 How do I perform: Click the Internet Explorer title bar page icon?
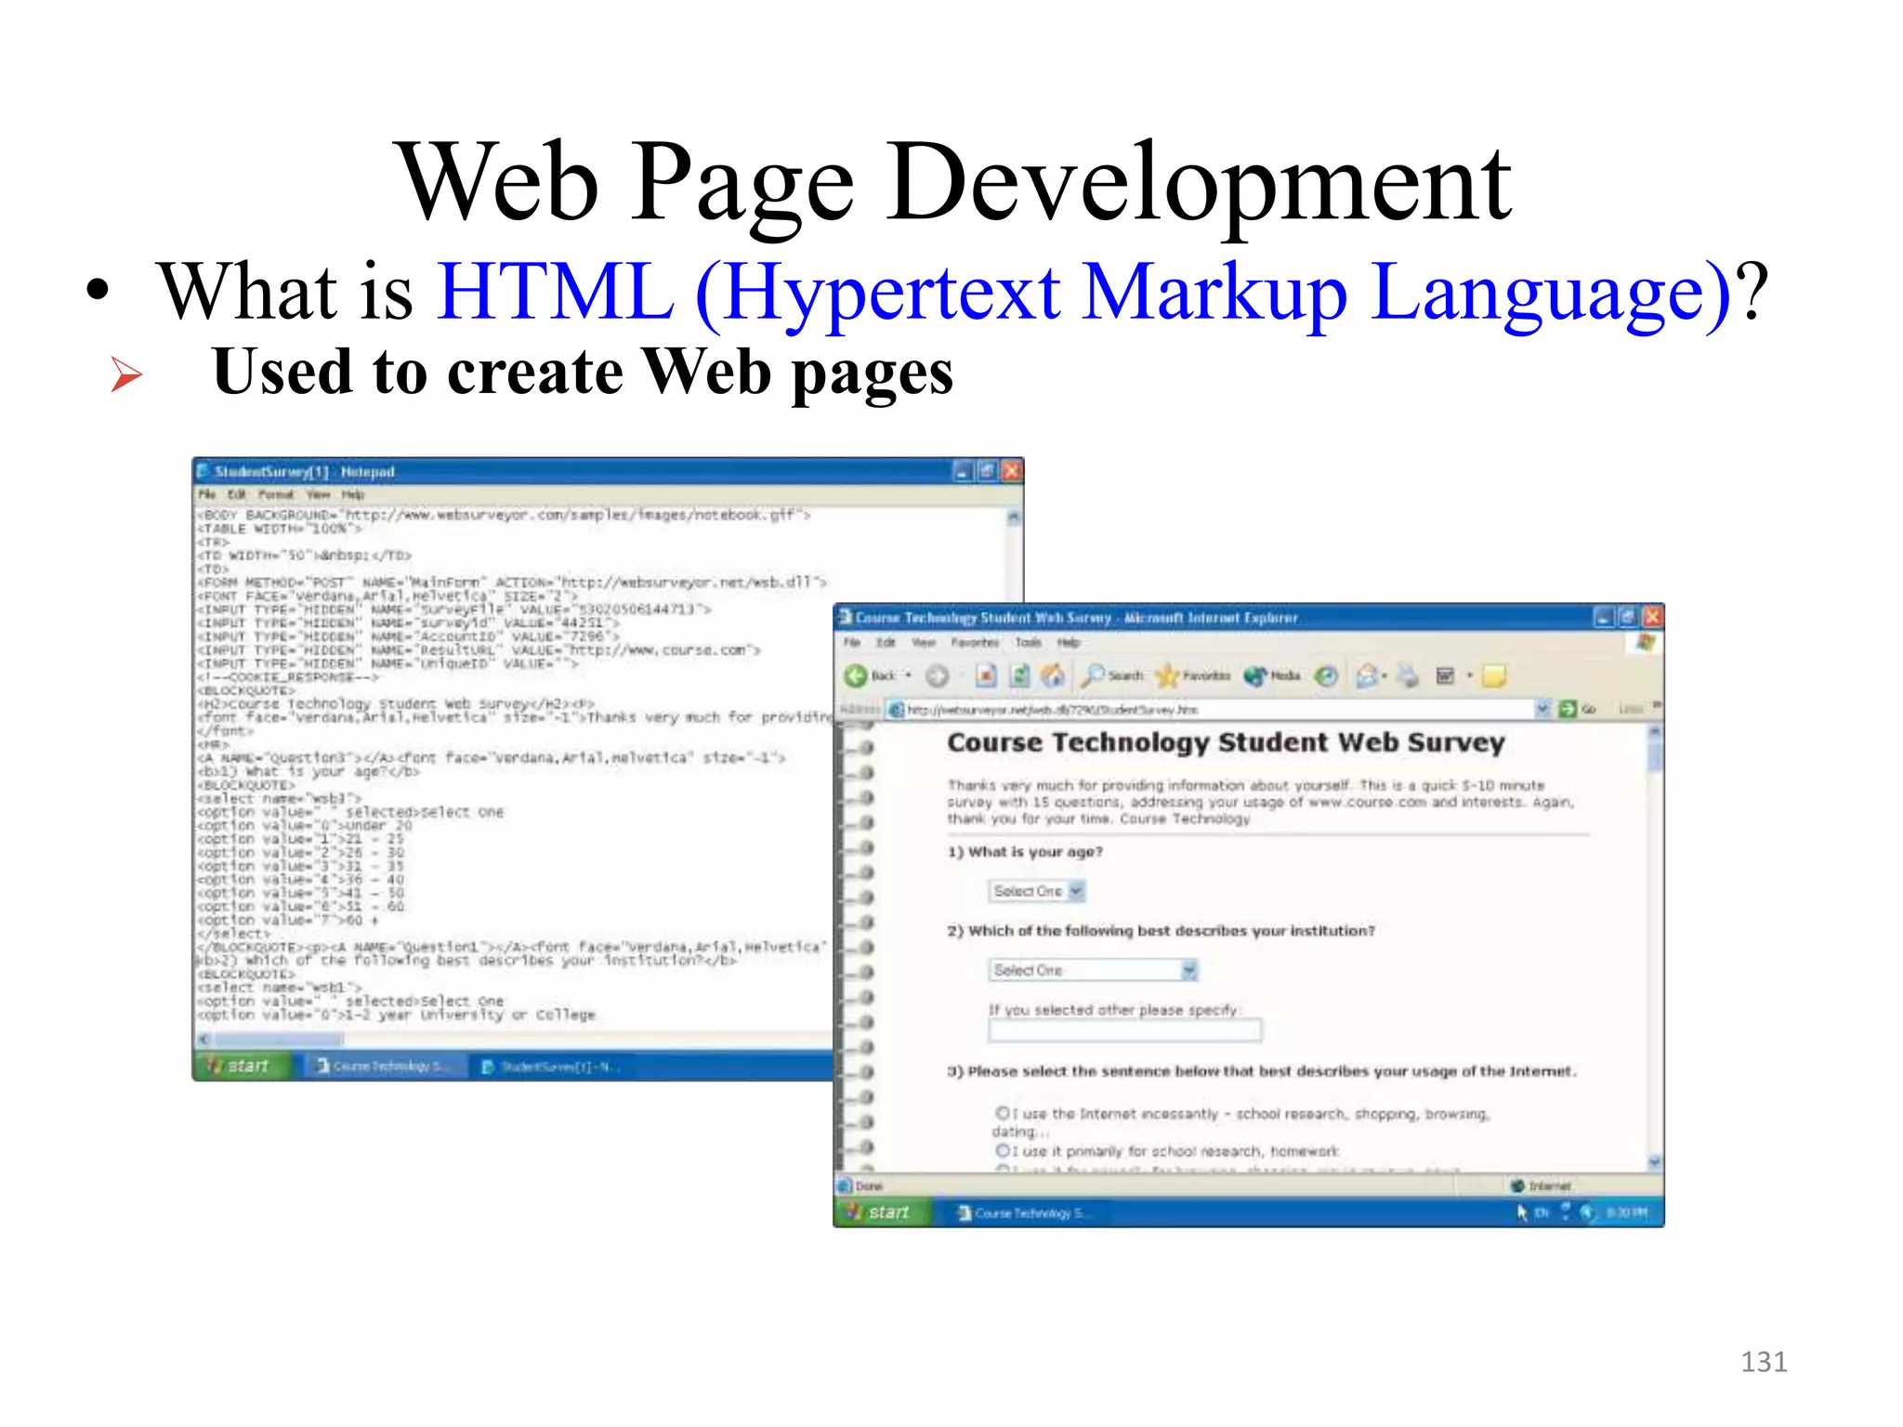tap(846, 617)
